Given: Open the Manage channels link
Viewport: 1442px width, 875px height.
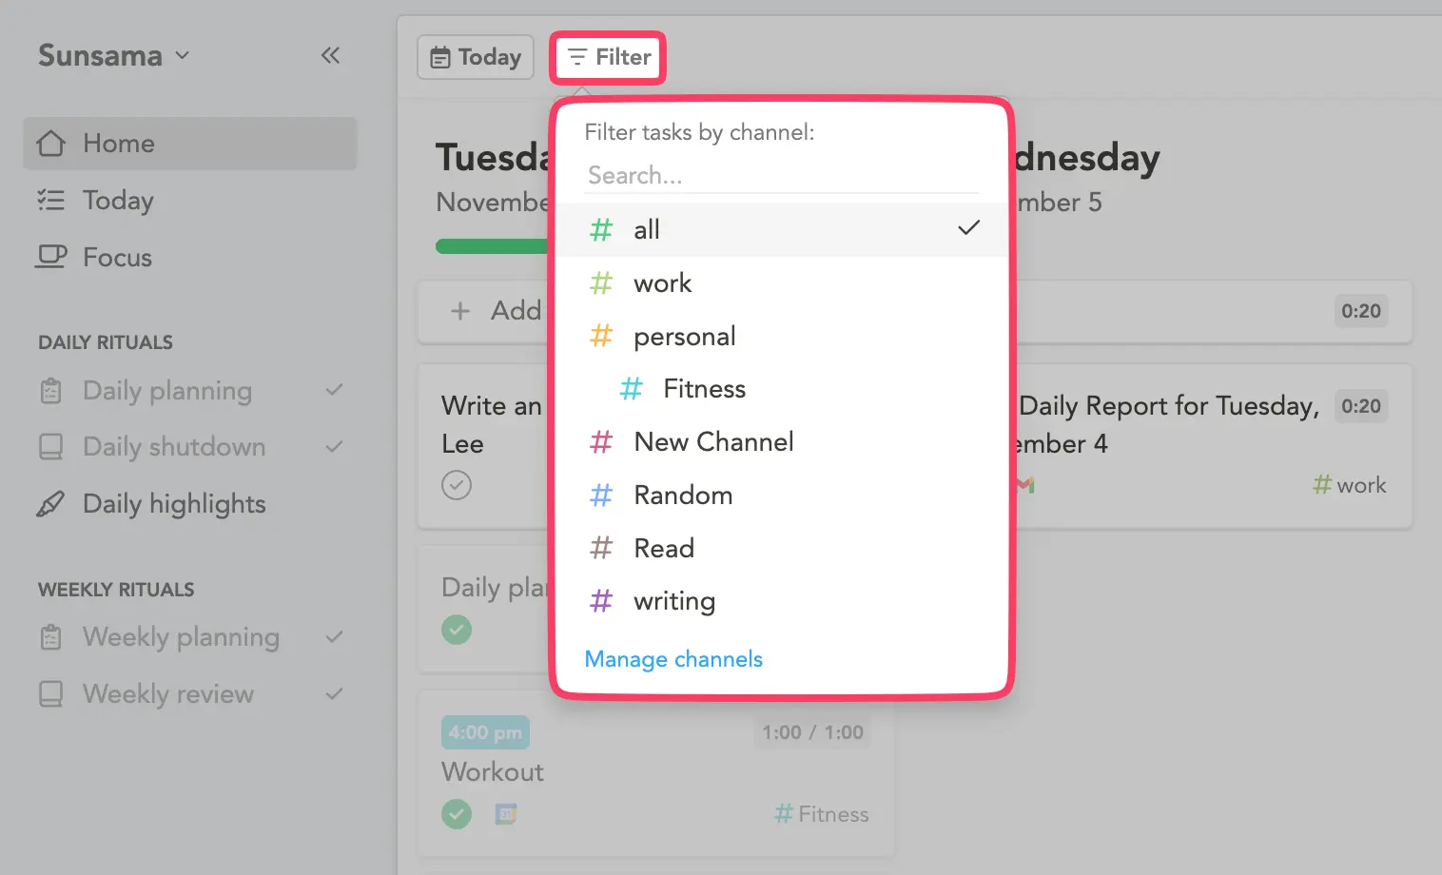Looking at the screenshot, I should click(673, 659).
